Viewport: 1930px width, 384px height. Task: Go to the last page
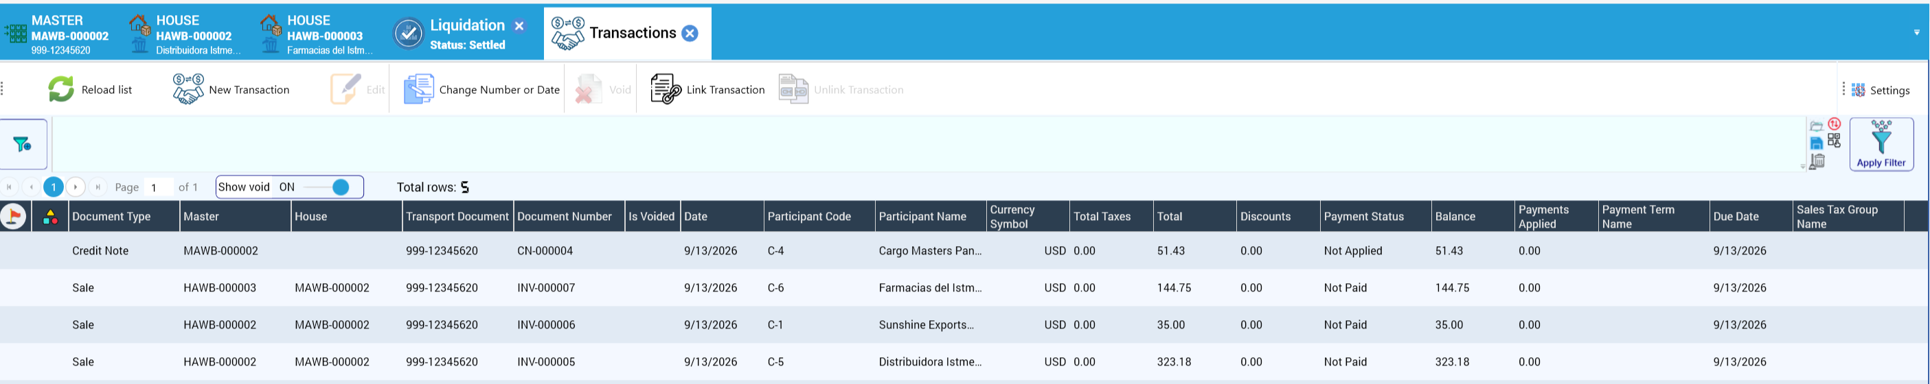click(98, 187)
